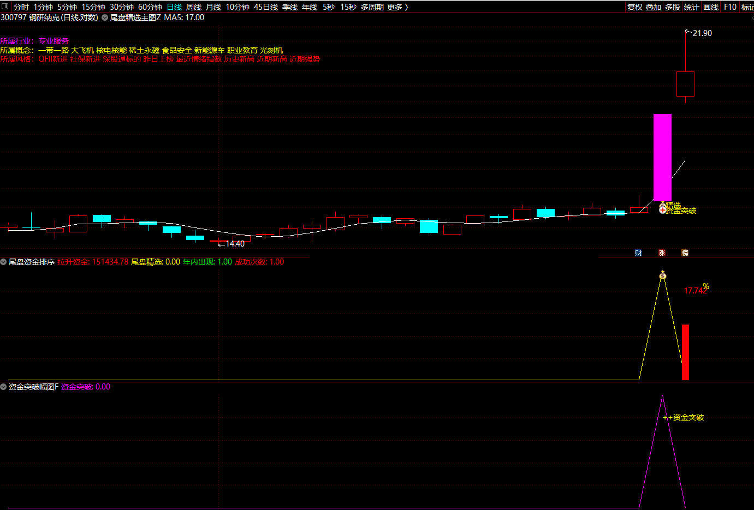Click the 资金突破: 0.00 value in bottom header
The image size is (754, 510).
86,387
